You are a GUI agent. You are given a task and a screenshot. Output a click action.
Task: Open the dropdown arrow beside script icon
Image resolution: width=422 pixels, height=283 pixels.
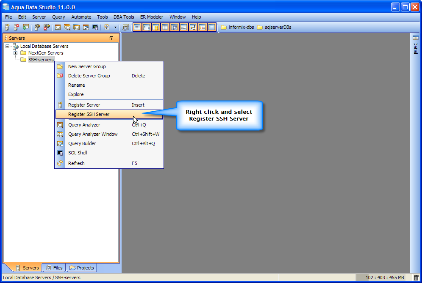[115, 27]
